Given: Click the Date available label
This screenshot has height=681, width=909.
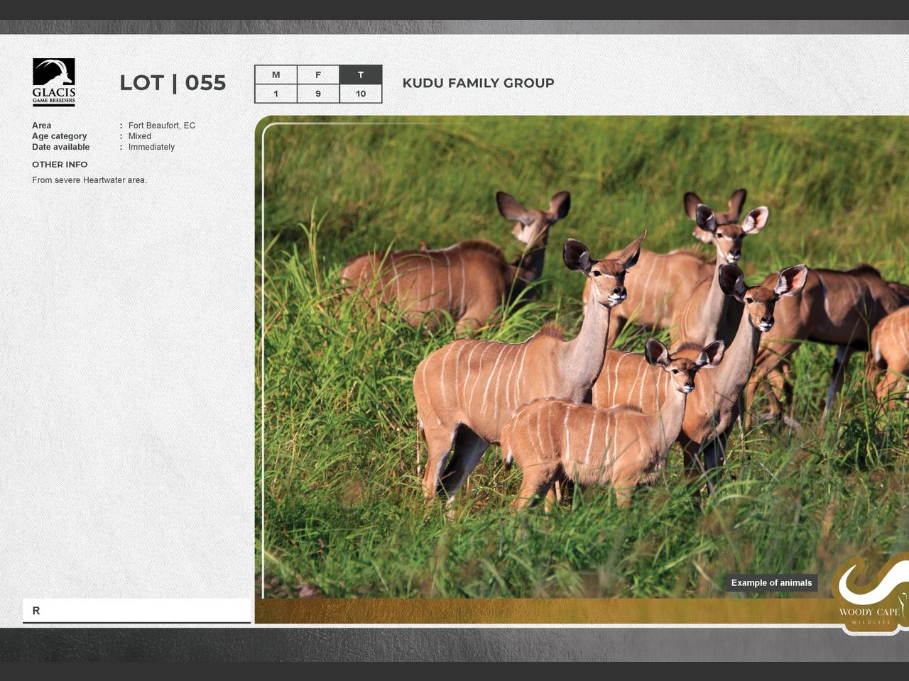Looking at the screenshot, I should pyautogui.click(x=60, y=147).
